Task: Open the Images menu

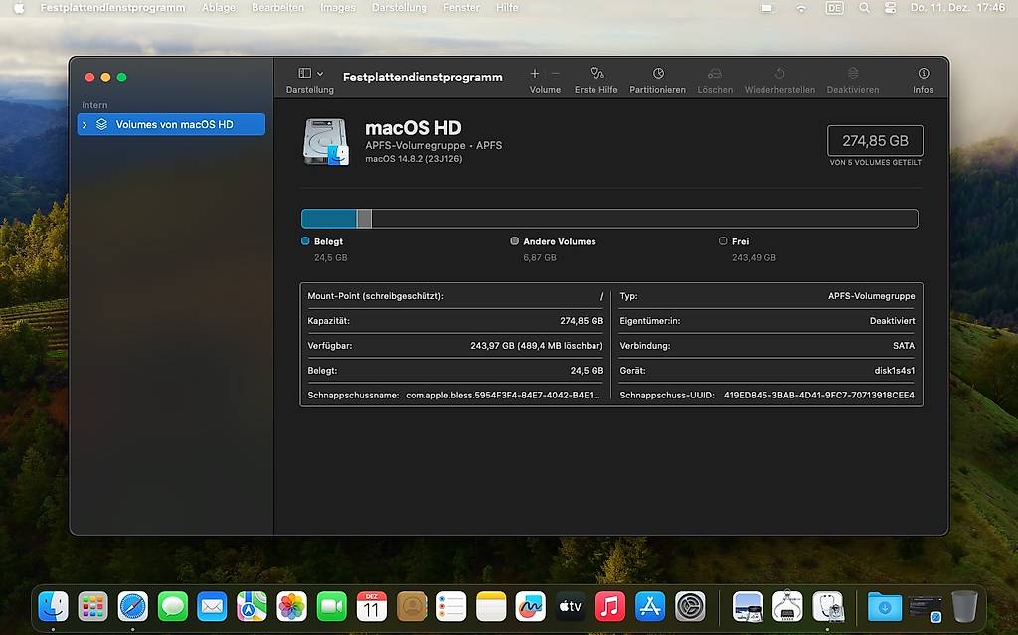Action: click(337, 8)
